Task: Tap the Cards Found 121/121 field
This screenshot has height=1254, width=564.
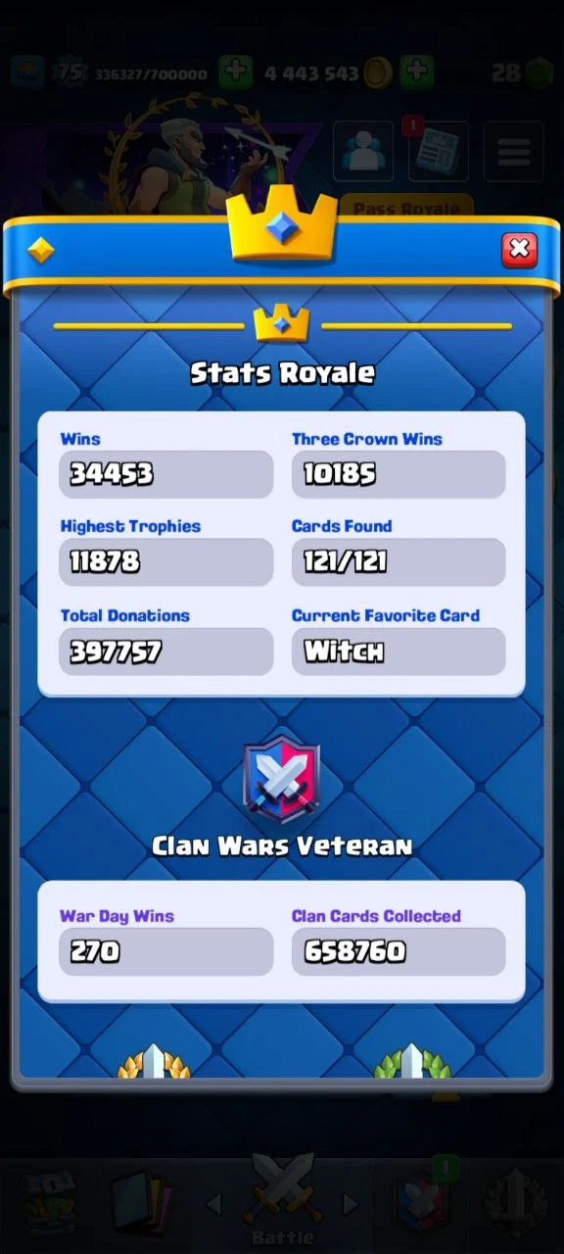Action: [399, 561]
